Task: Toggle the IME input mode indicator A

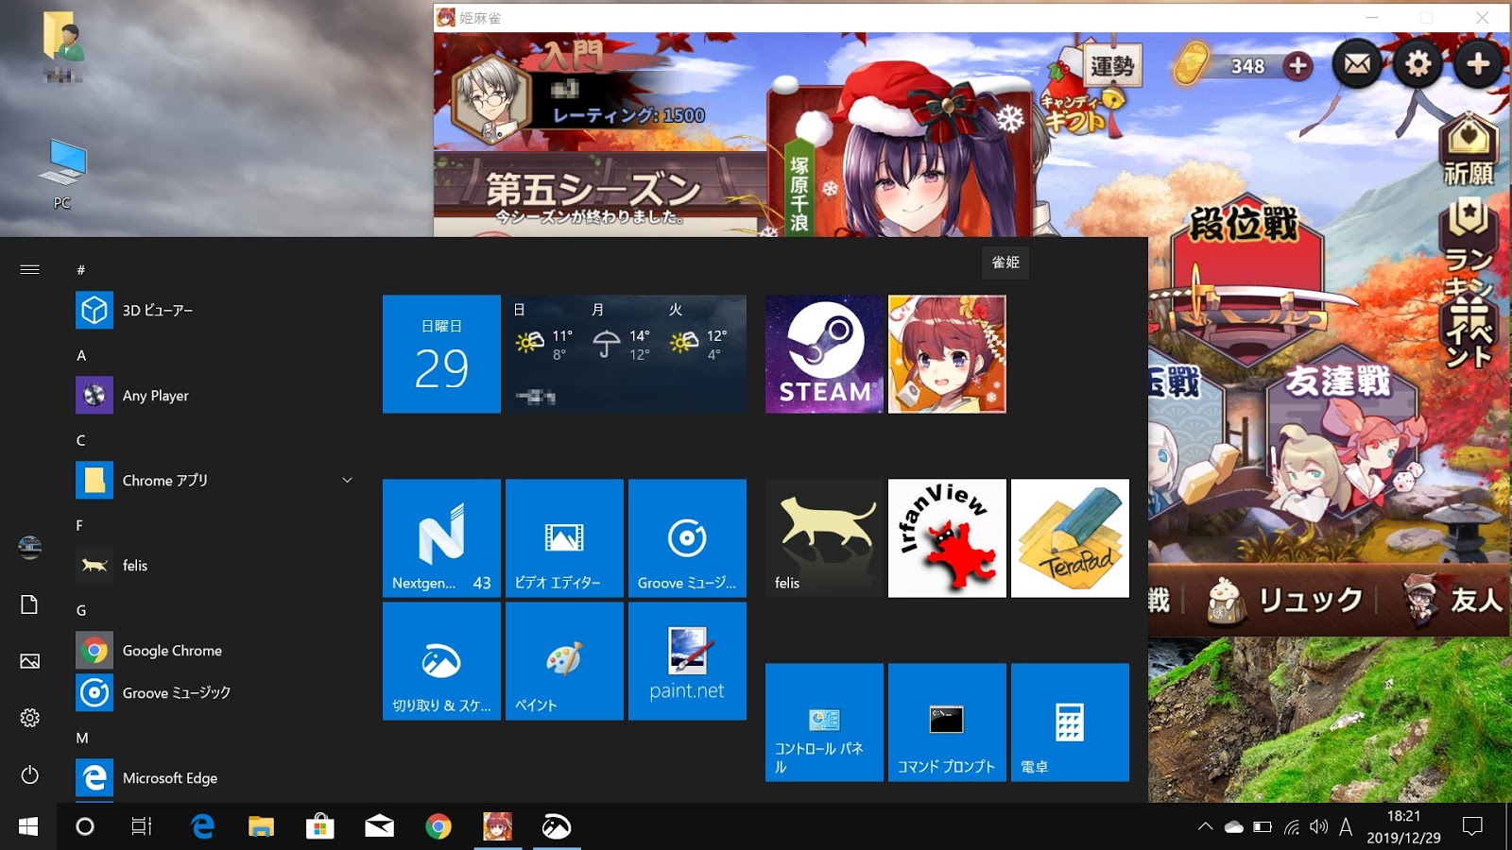Action: point(1346,827)
